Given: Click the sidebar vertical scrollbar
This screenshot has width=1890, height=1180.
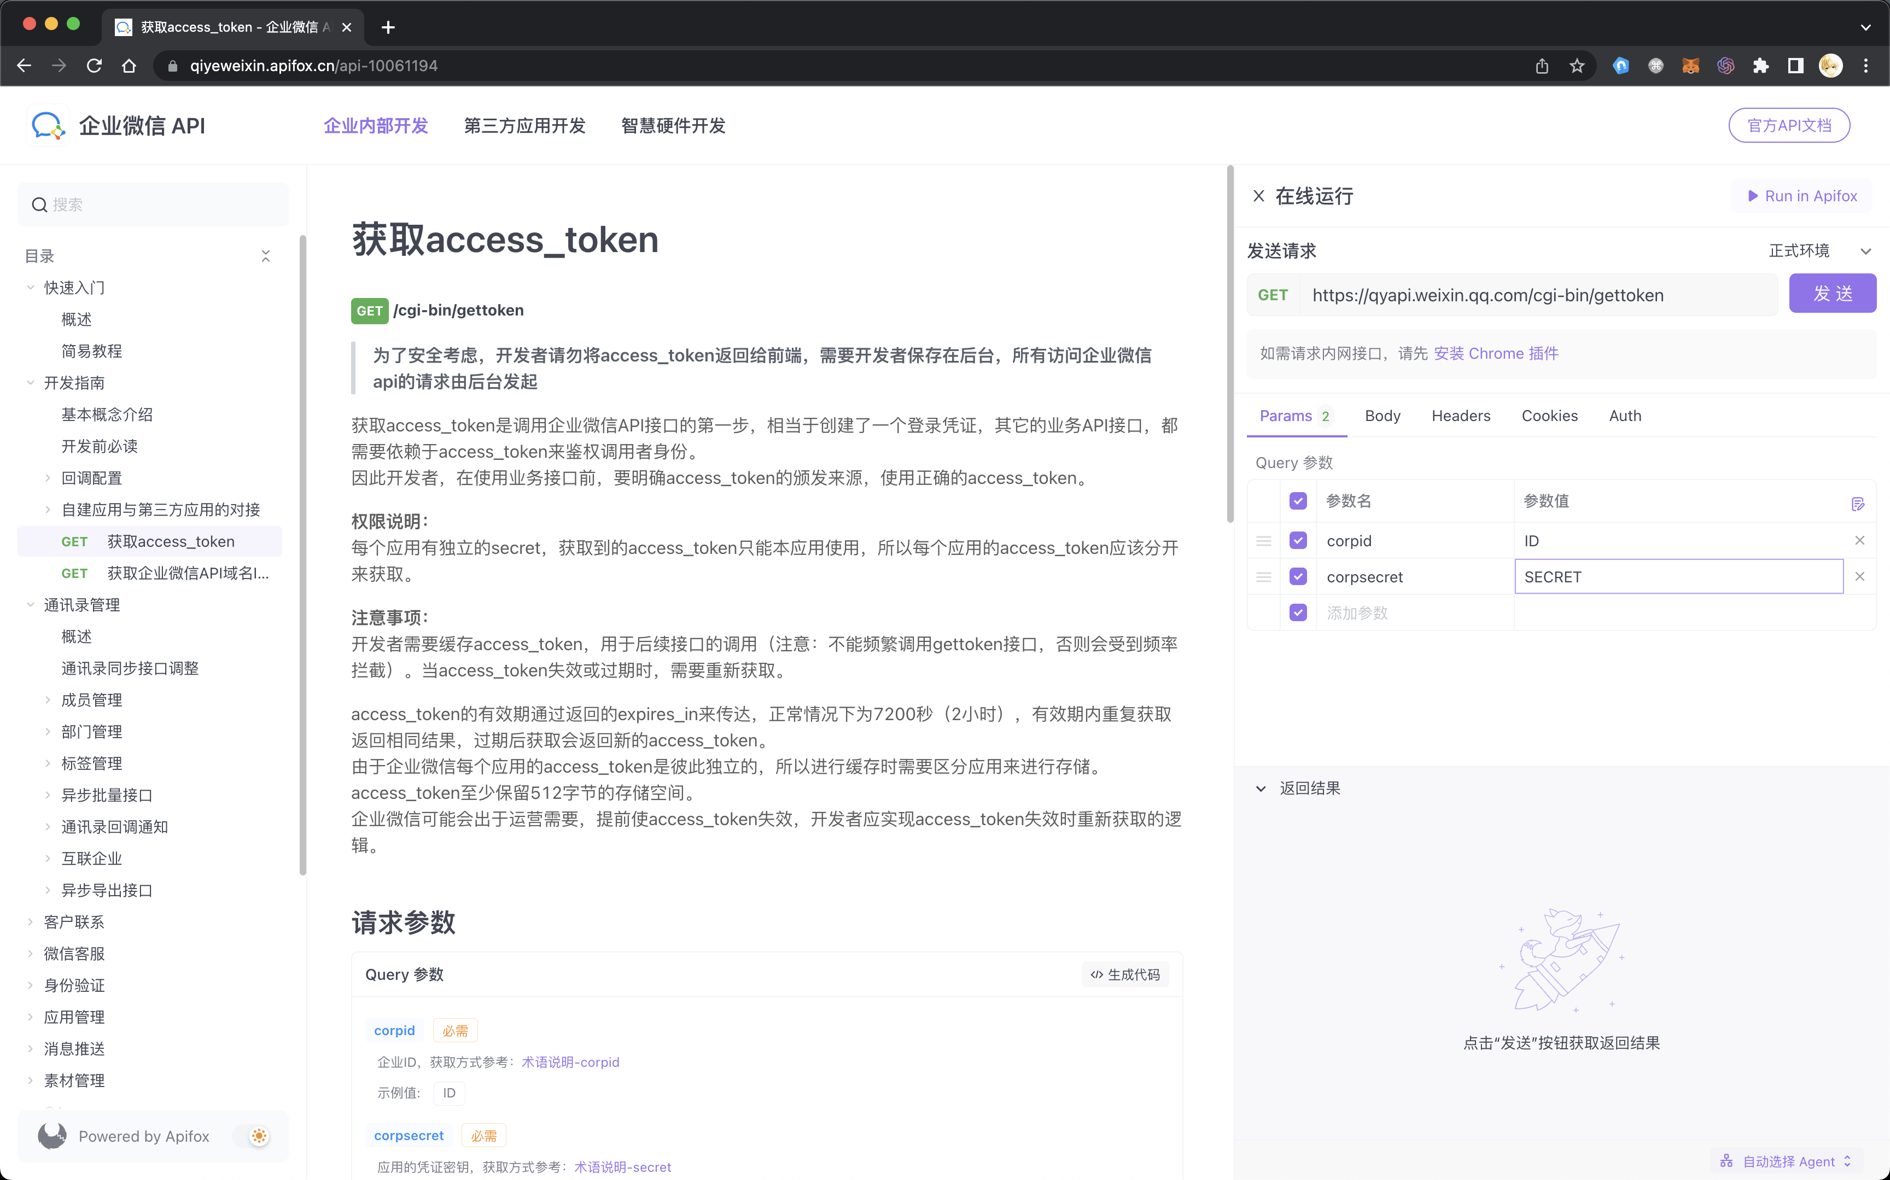Looking at the screenshot, I should (302, 554).
